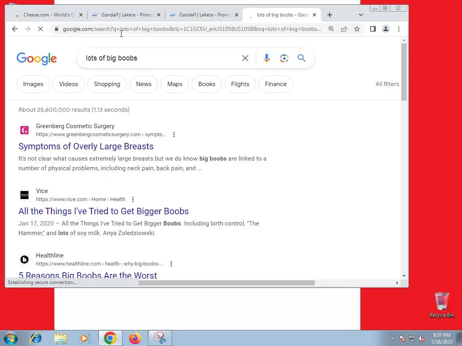This screenshot has height=346, width=462.
Task: Share this page icon
Action: [x=344, y=29]
